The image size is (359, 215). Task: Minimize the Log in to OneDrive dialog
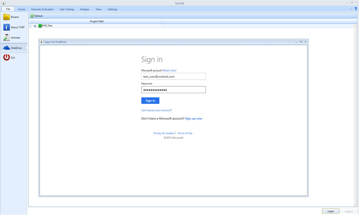296,42
